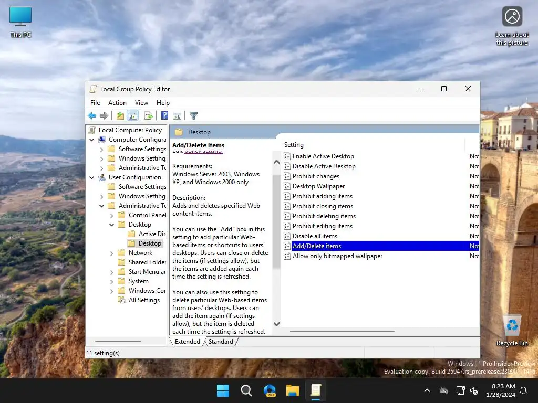Click the Group Policy Editor taskbar icon
The height and width of the screenshot is (403, 538).
click(316, 390)
